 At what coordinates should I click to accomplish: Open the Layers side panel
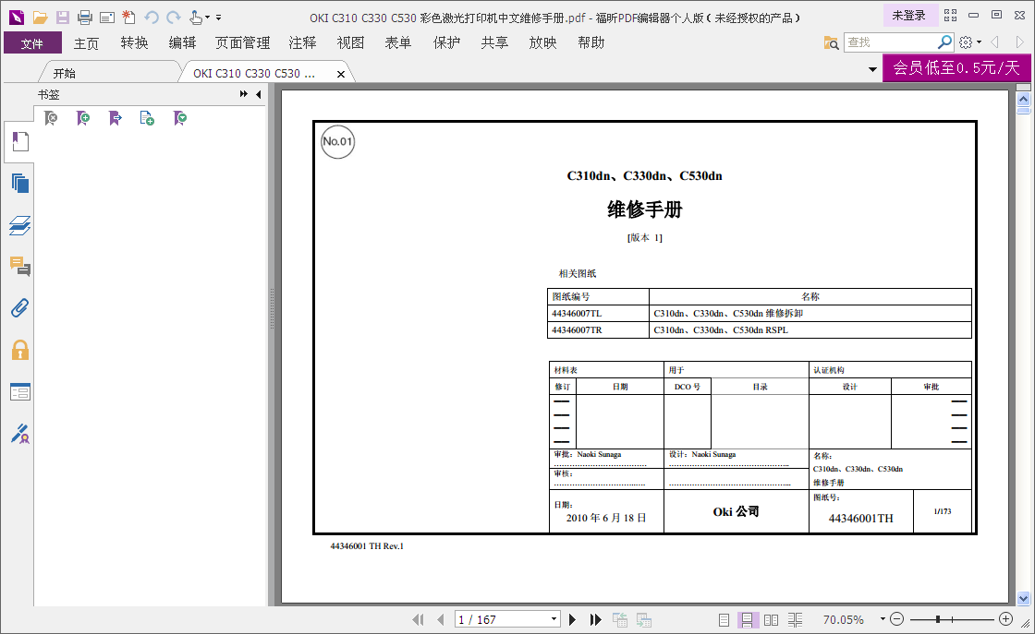pos(19,225)
